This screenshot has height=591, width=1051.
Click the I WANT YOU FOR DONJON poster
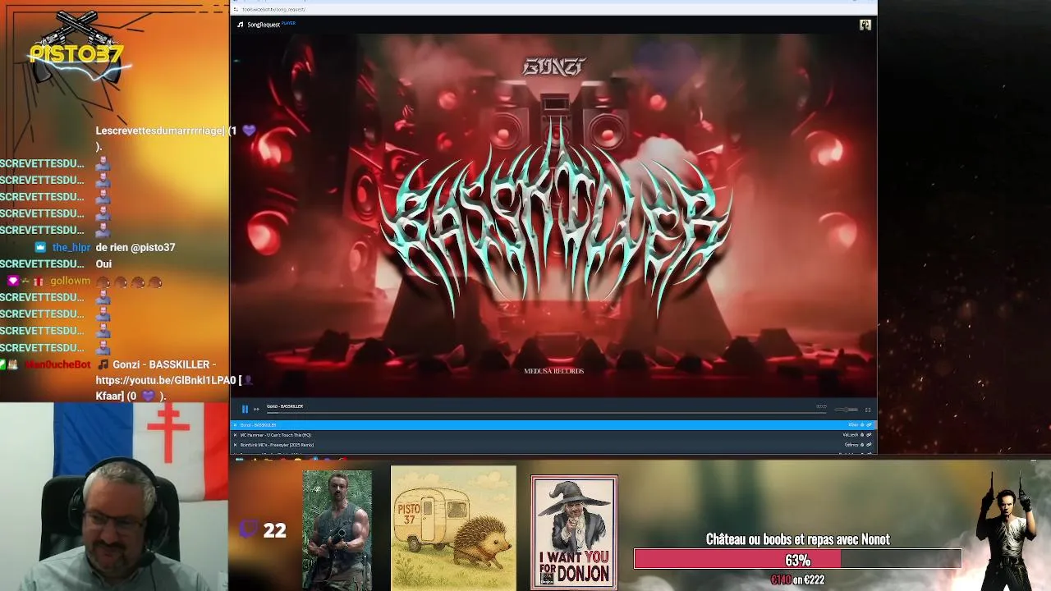pyautogui.click(x=574, y=532)
